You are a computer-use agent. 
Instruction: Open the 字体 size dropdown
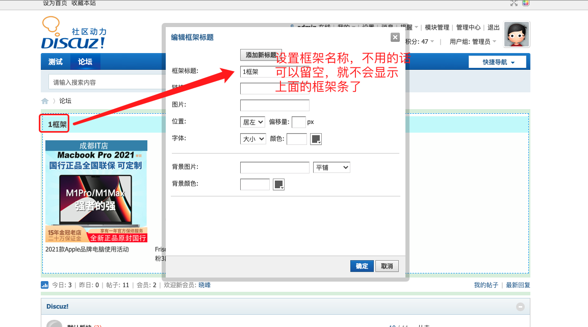pyautogui.click(x=252, y=139)
